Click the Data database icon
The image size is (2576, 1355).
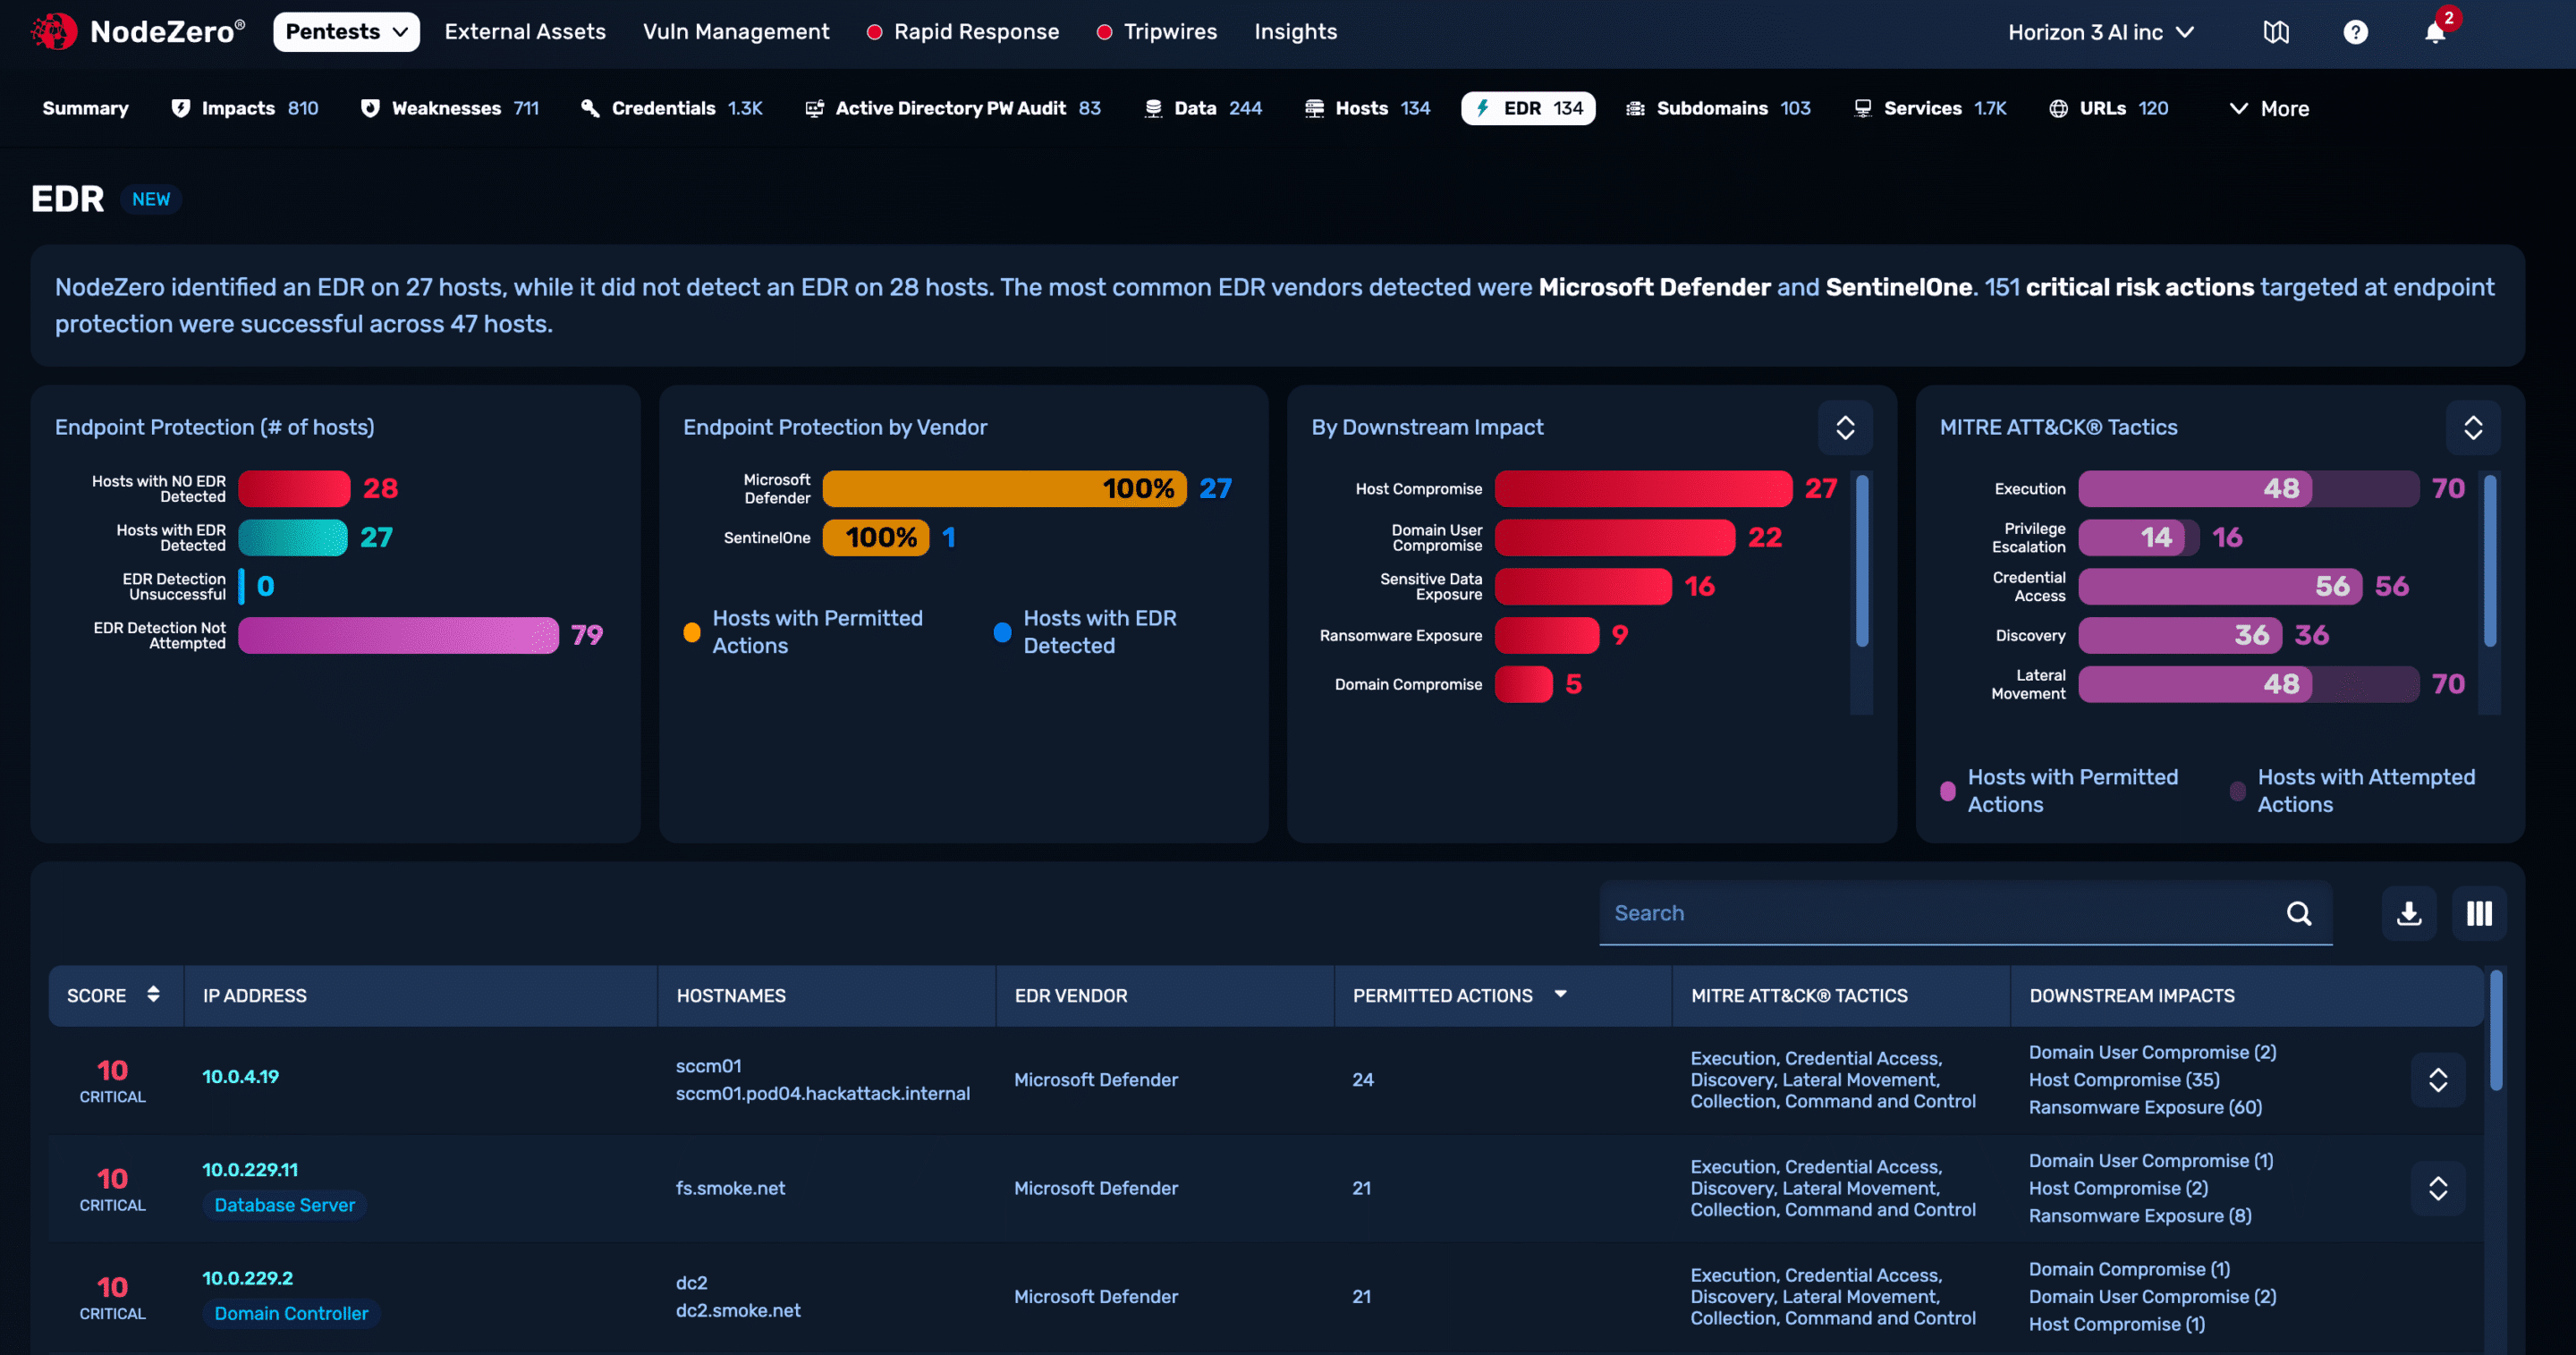(x=1153, y=108)
